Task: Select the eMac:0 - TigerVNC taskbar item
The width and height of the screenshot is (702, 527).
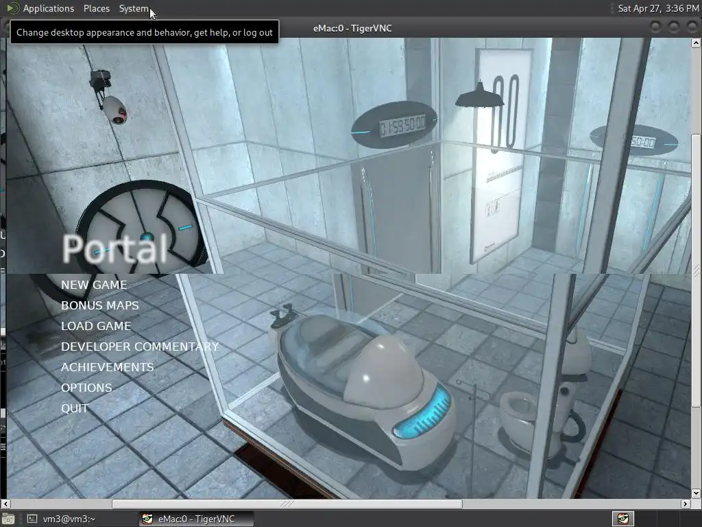Action: [196, 519]
